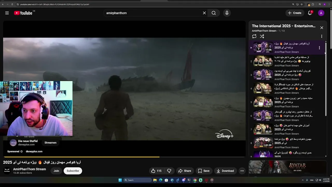Show hidden system tray icons
The image size is (332, 187).
pos(303,180)
